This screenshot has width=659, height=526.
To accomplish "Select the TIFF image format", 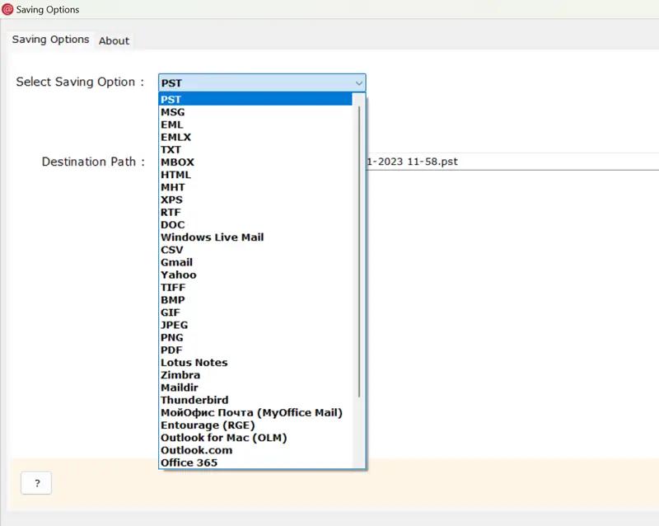I will [x=255, y=288].
